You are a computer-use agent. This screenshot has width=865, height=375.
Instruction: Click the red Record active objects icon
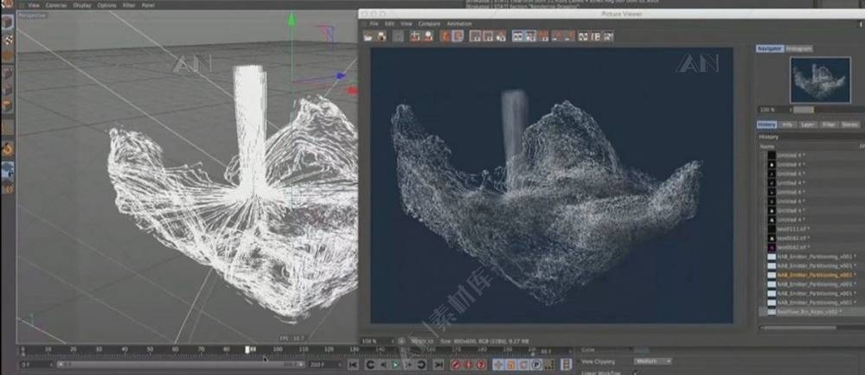click(456, 365)
